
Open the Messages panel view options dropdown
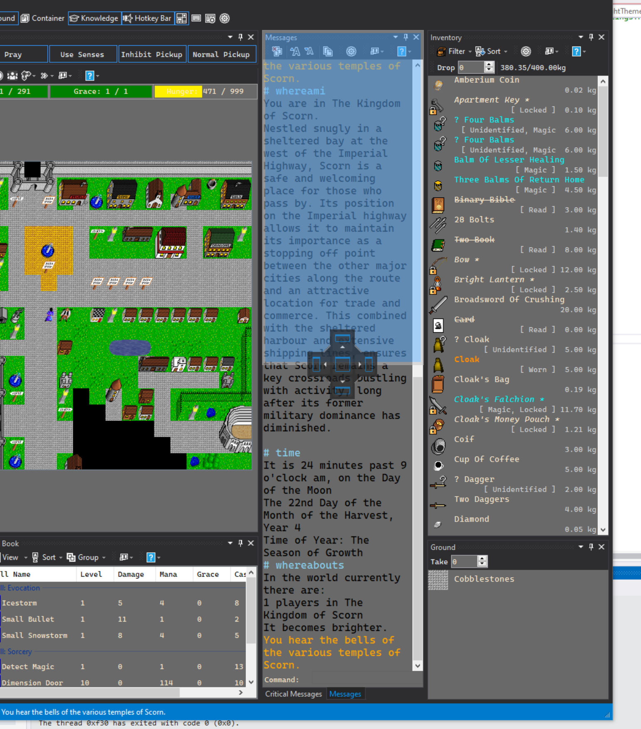coord(377,52)
